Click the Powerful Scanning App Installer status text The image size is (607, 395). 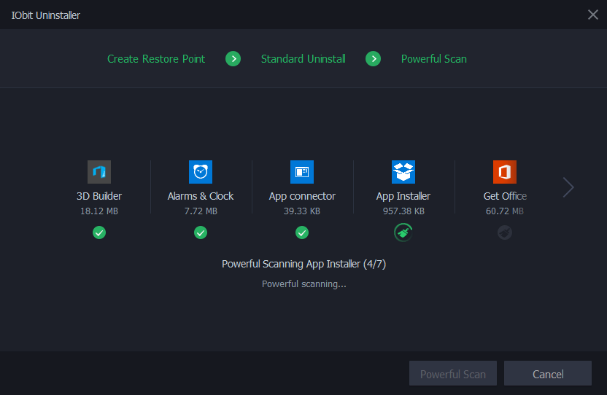click(x=303, y=264)
